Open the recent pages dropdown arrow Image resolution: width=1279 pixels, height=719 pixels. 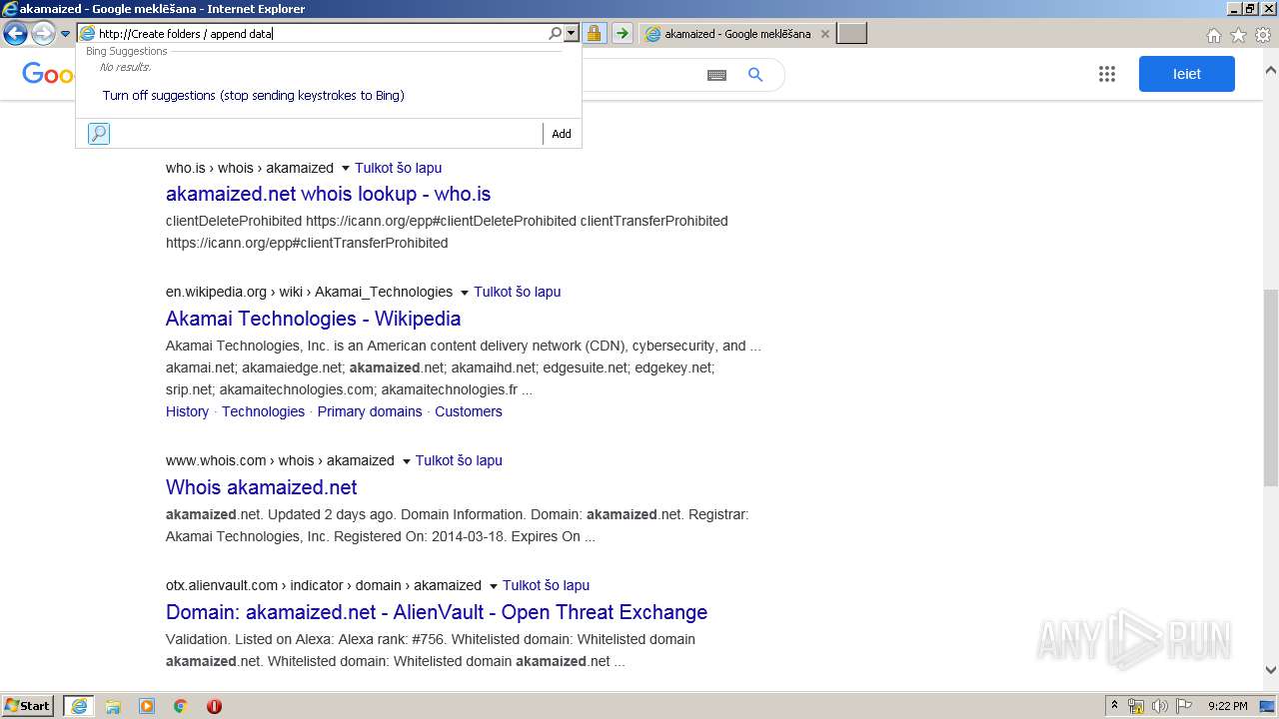[66, 34]
